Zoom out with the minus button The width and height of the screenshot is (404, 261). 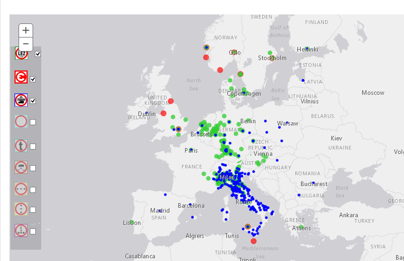tap(26, 44)
